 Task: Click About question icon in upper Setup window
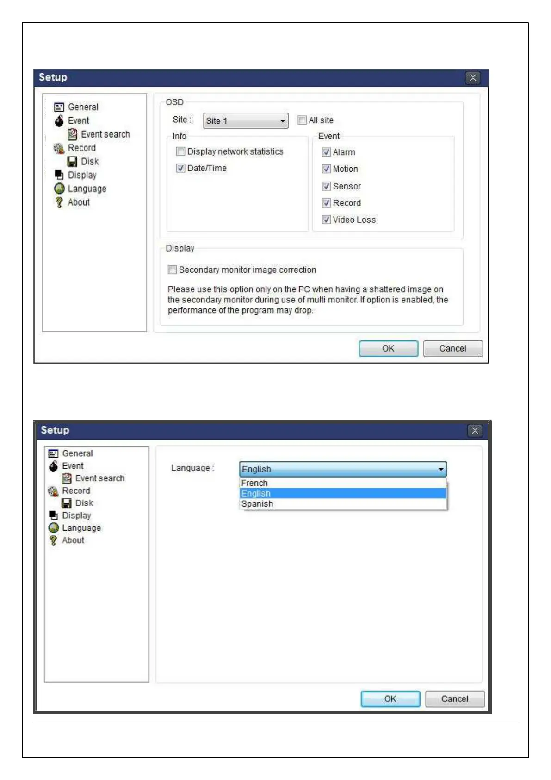[x=59, y=202]
